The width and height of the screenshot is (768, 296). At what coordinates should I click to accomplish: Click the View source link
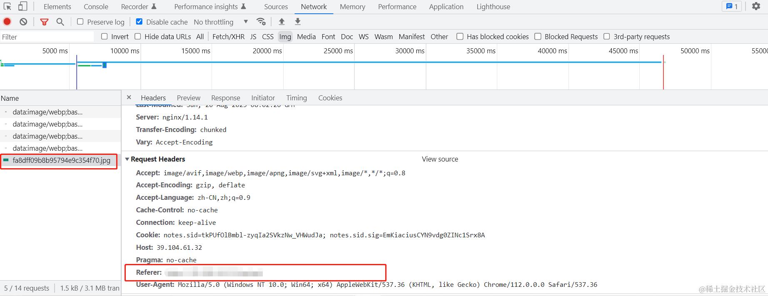coord(440,159)
